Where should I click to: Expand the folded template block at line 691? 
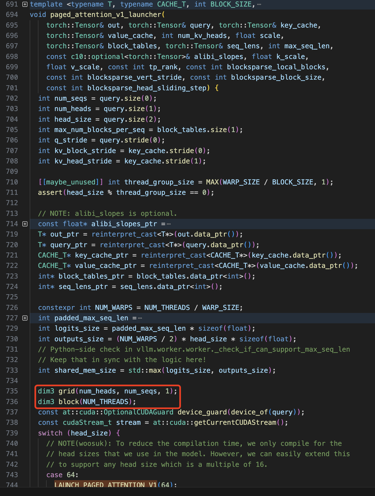[25, 4]
